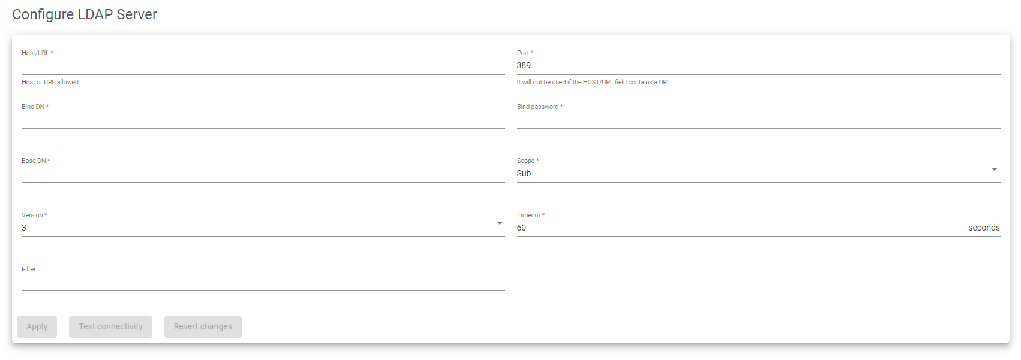Click the Host or URL allowed hint
Image resolution: width=1021 pixels, height=360 pixels.
click(x=50, y=82)
